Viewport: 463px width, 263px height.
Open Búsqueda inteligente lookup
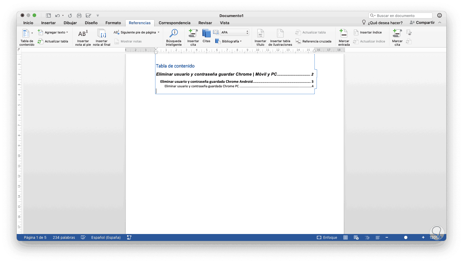(174, 38)
